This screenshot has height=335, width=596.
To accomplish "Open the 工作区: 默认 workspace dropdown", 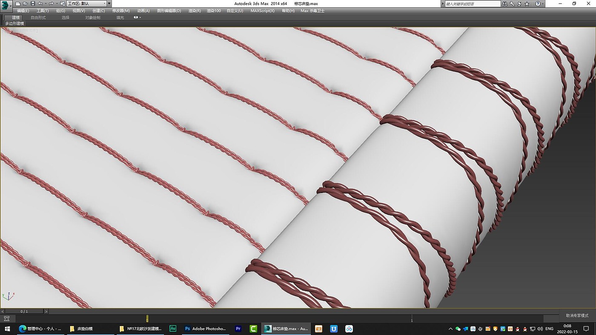I will click(86, 3).
